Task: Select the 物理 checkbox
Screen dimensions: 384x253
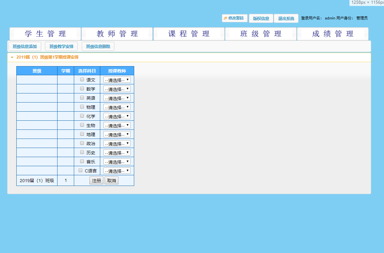Action: pos(82,107)
